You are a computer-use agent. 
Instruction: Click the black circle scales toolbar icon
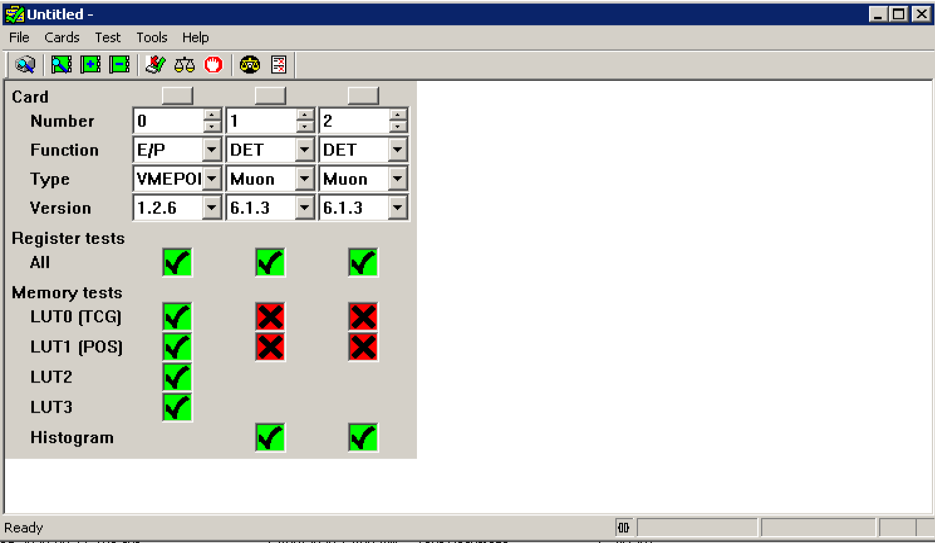249,64
